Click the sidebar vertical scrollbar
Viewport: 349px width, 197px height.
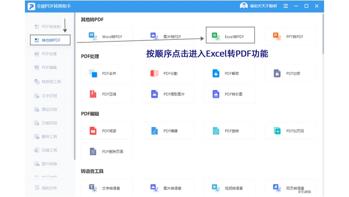(x=75, y=86)
